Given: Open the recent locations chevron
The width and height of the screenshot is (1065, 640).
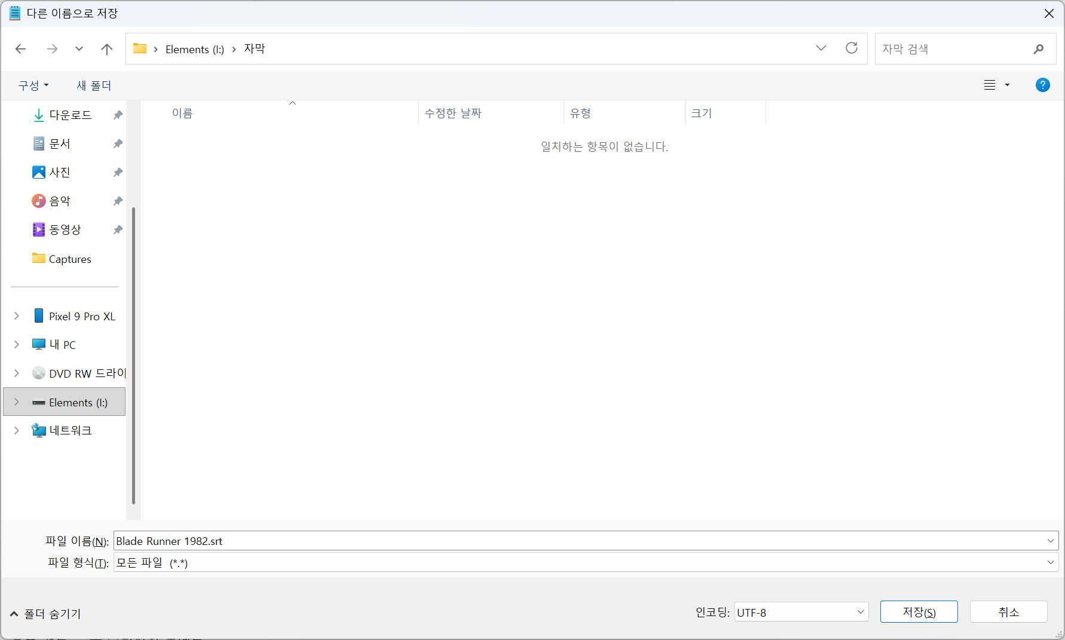Looking at the screenshot, I should [79, 49].
